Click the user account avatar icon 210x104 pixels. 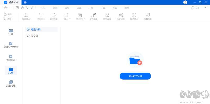tap(185, 2)
